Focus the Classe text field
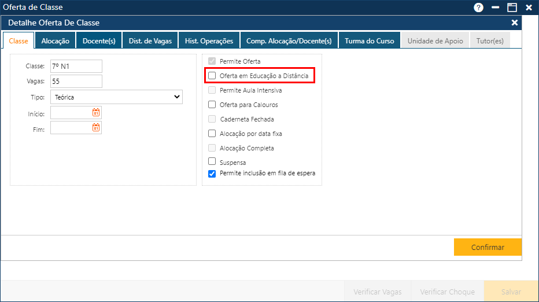 point(76,67)
